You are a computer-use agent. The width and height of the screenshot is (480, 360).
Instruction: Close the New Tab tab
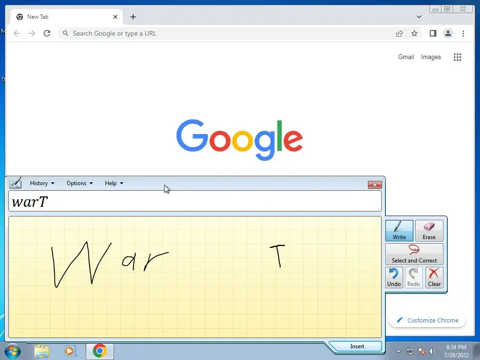tap(115, 17)
